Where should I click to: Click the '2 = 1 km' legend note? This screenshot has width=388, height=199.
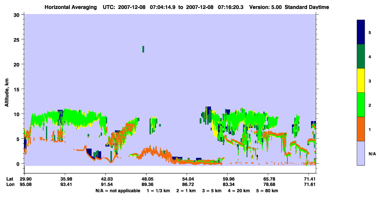(x=186, y=191)
